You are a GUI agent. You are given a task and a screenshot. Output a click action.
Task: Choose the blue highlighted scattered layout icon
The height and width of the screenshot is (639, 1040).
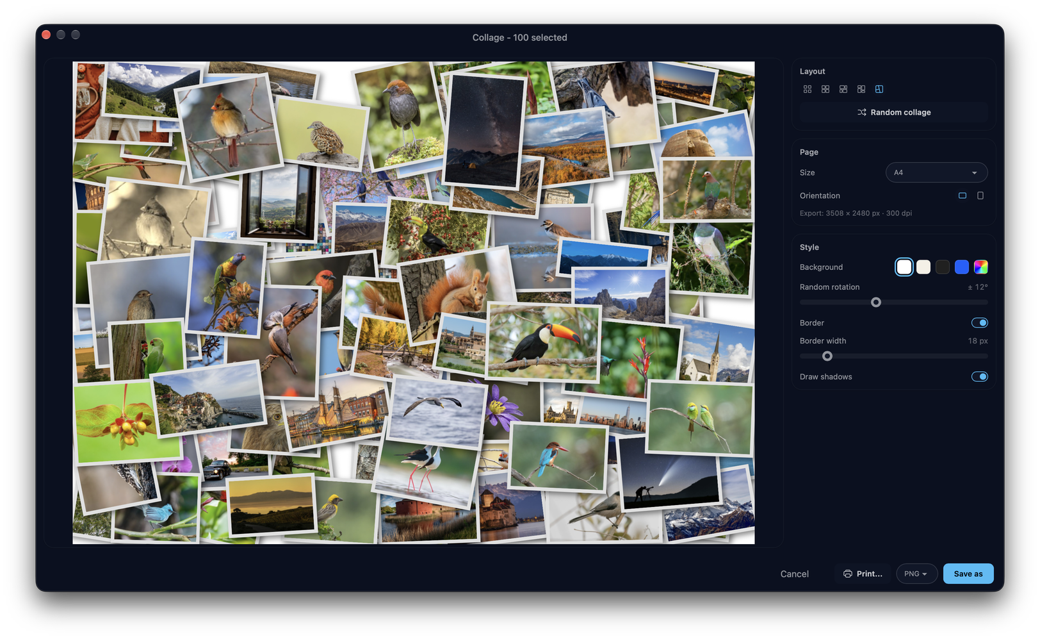point(879,89)
